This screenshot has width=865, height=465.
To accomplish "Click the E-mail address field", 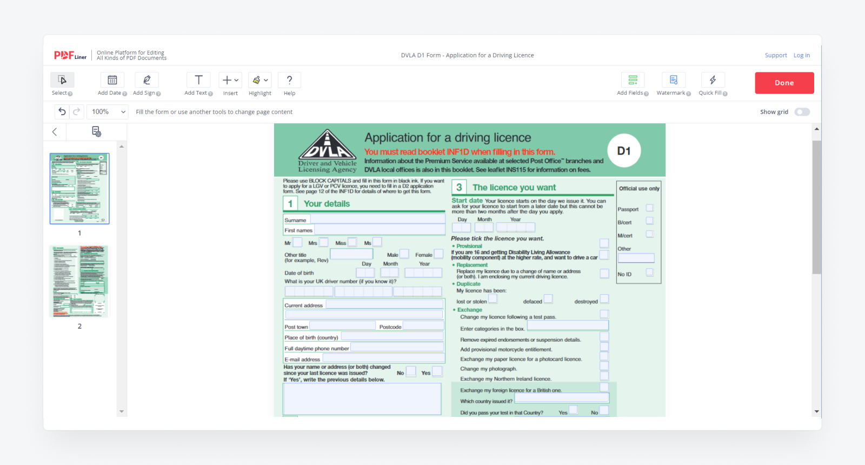I will click(x=383, y=358).
